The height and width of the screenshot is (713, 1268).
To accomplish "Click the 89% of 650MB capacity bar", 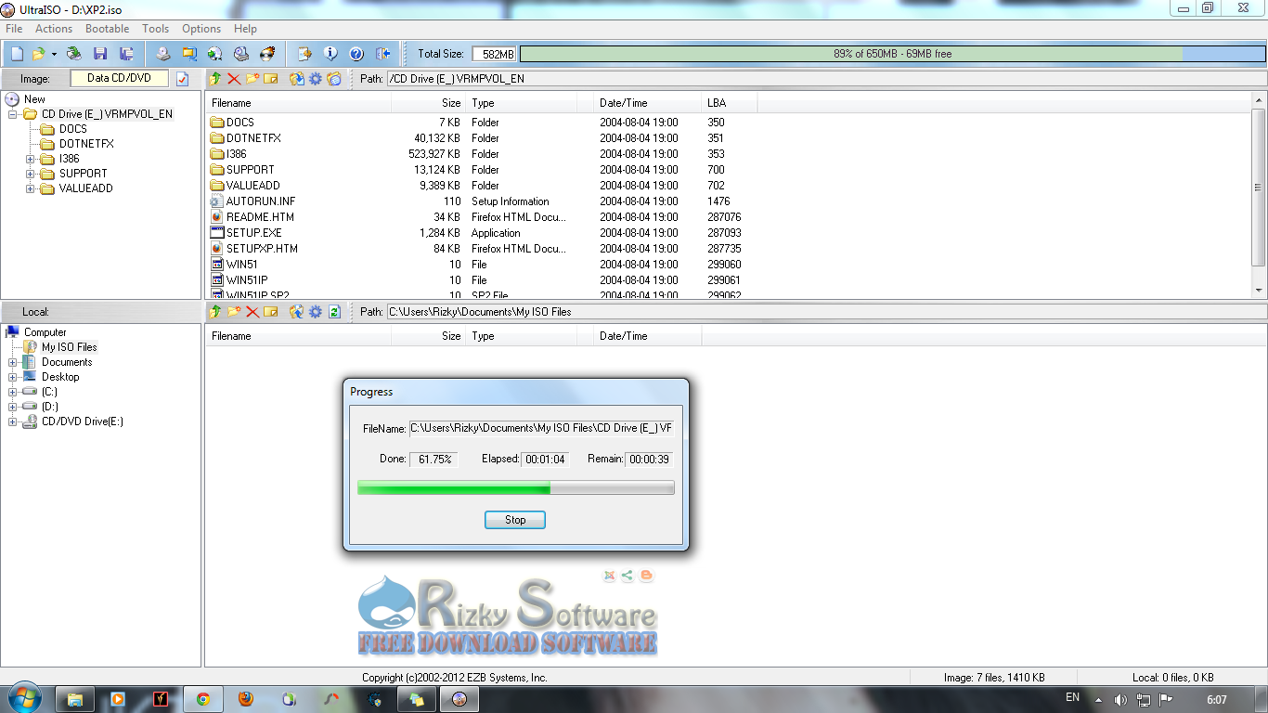I will [x=892, y=54].
